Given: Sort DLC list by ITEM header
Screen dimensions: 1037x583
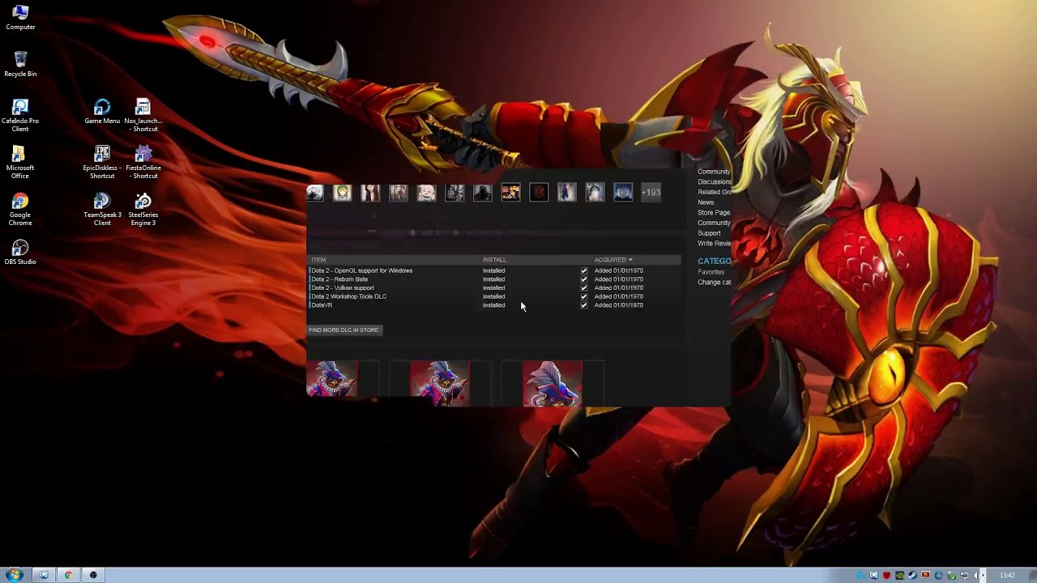Looking at the screenshot, I should tap(318, 260).
